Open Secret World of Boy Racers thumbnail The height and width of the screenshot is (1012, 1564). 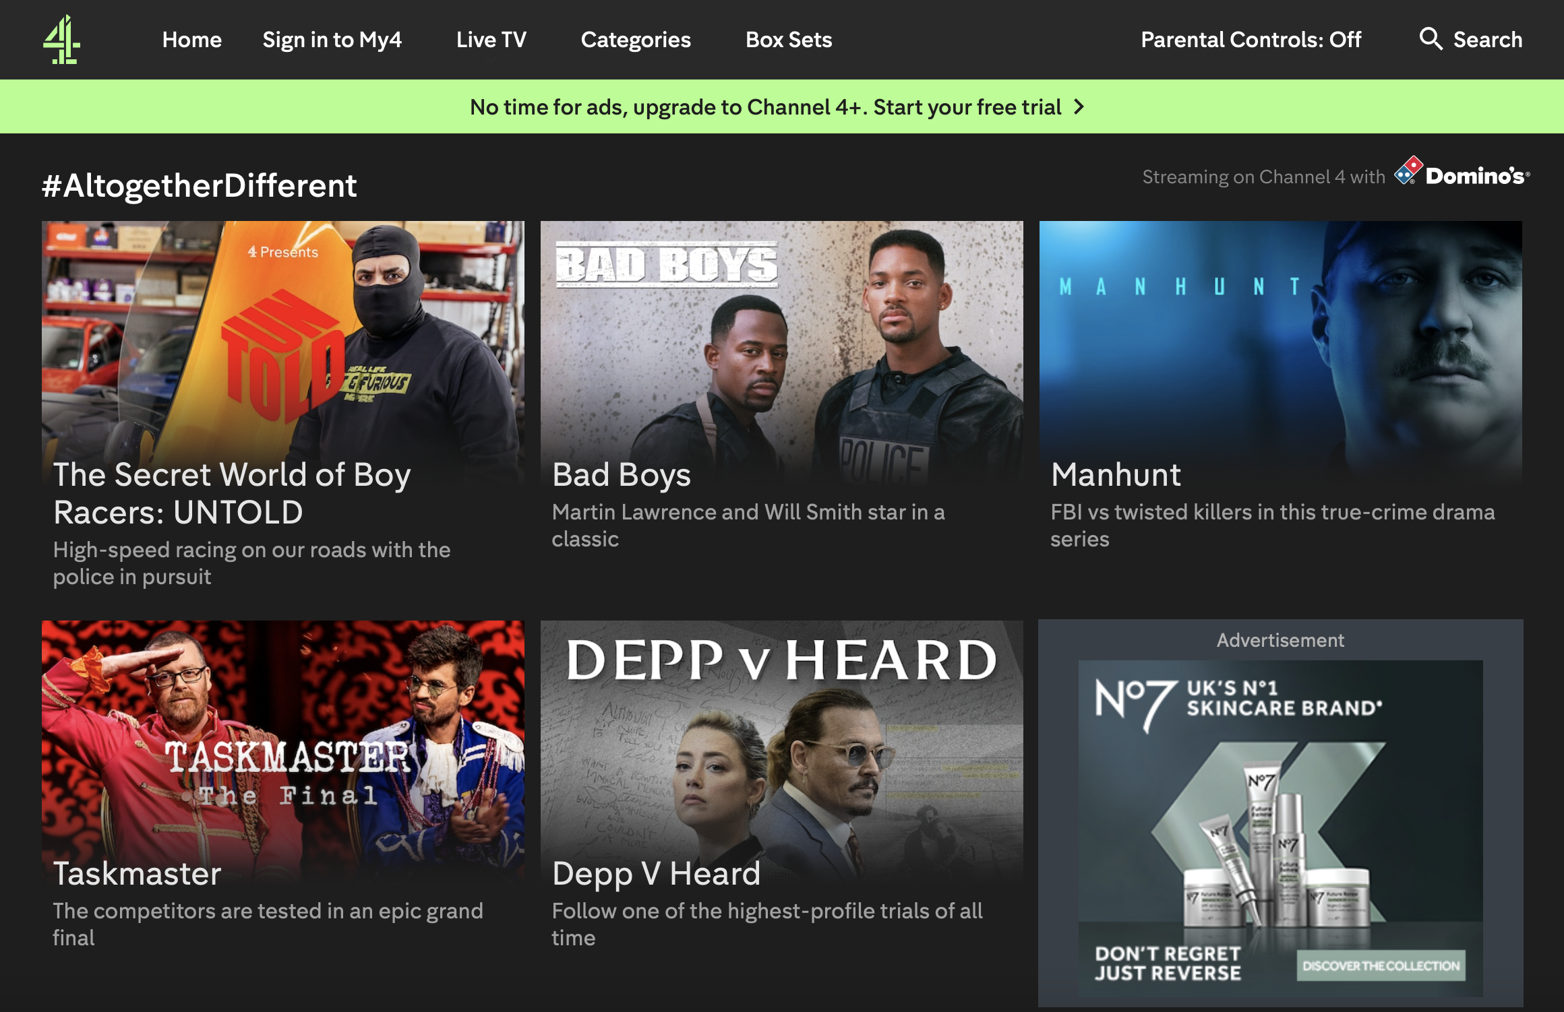pyautogui.click(x=283, y=353)
